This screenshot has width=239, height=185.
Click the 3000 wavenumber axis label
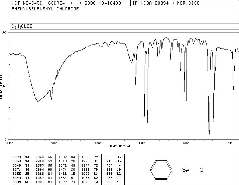coord(54,143)
